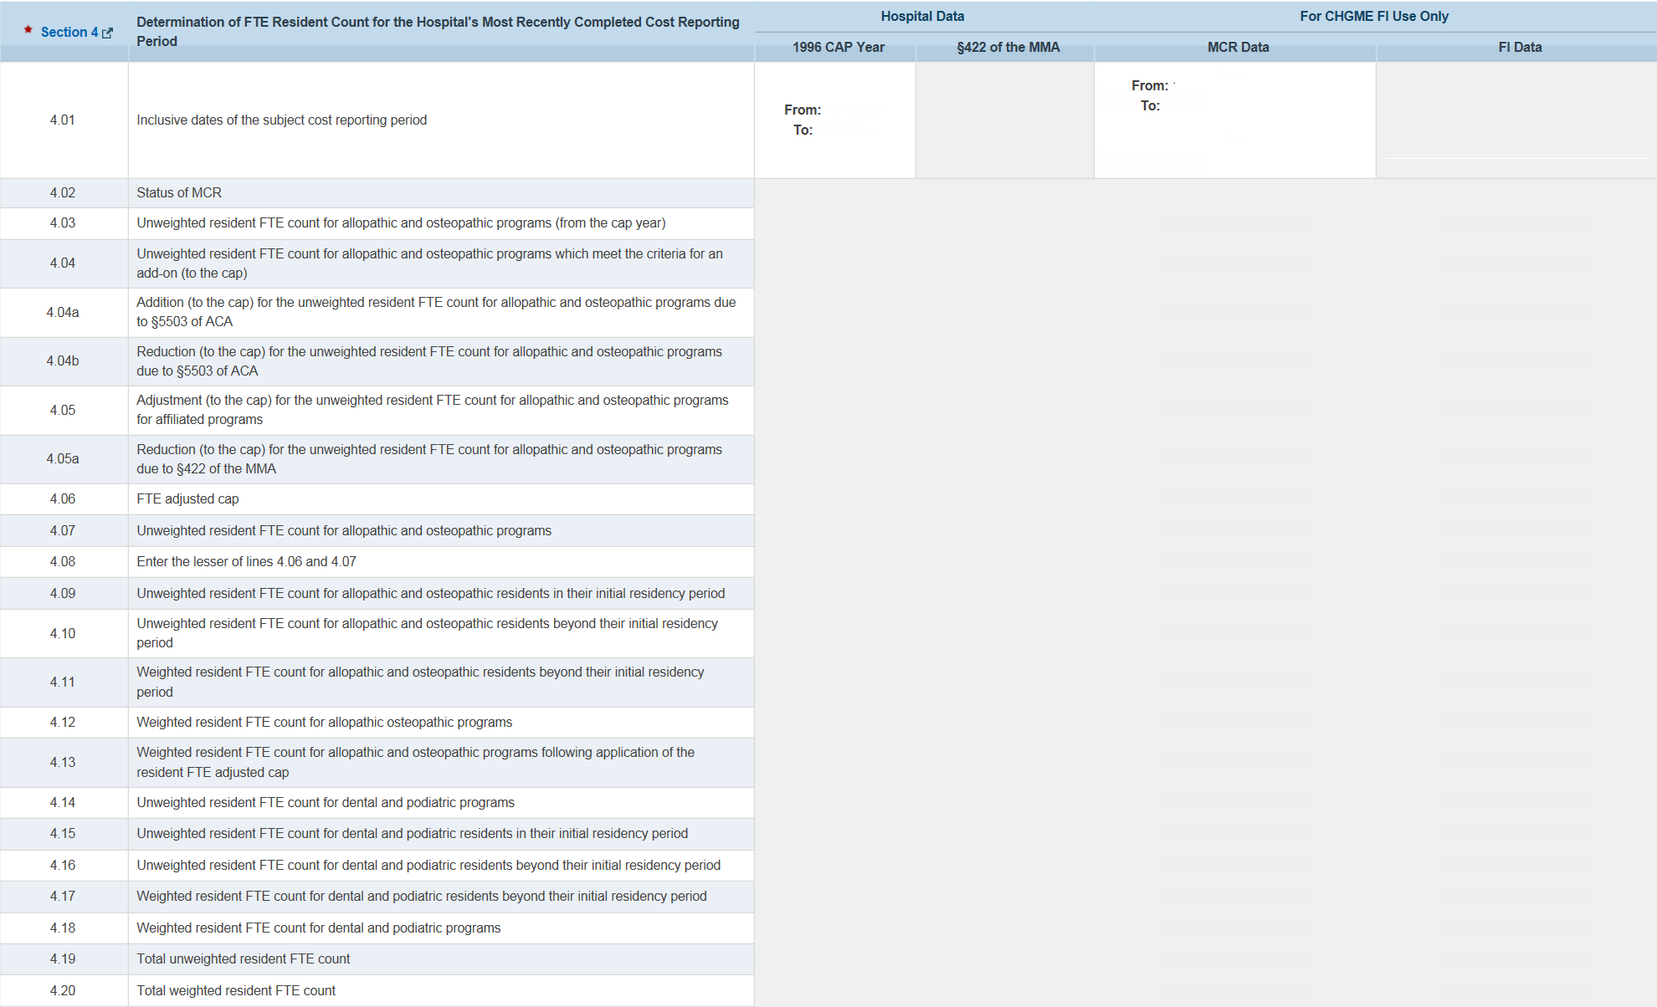Click the For CHGME FI Use Only header
The image size is (1657, 1007).
point(1373,16)
